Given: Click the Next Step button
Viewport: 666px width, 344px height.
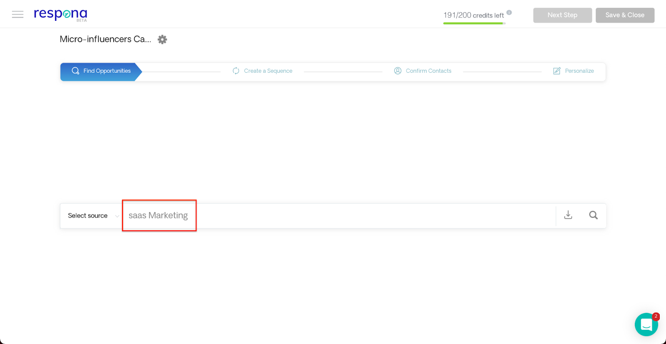Looking at the screenshot, I should [x=562, y=15].
